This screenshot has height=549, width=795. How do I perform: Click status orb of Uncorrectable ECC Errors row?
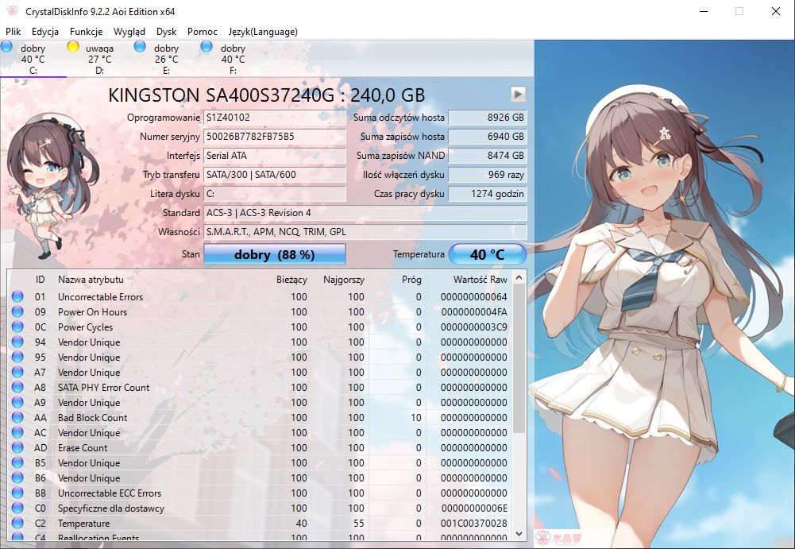[x=17, y=493]
